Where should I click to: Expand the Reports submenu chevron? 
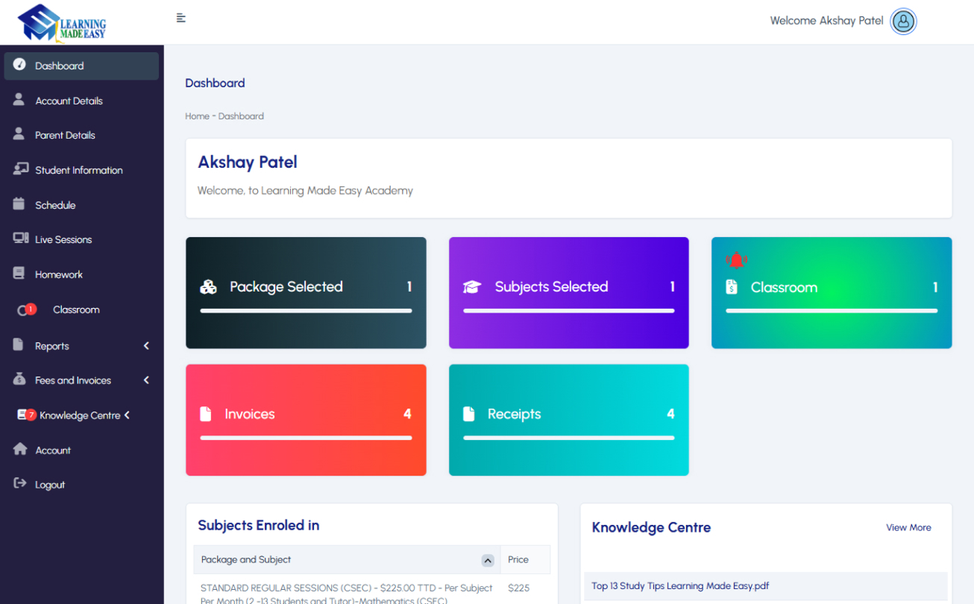(x=146, y=345)
